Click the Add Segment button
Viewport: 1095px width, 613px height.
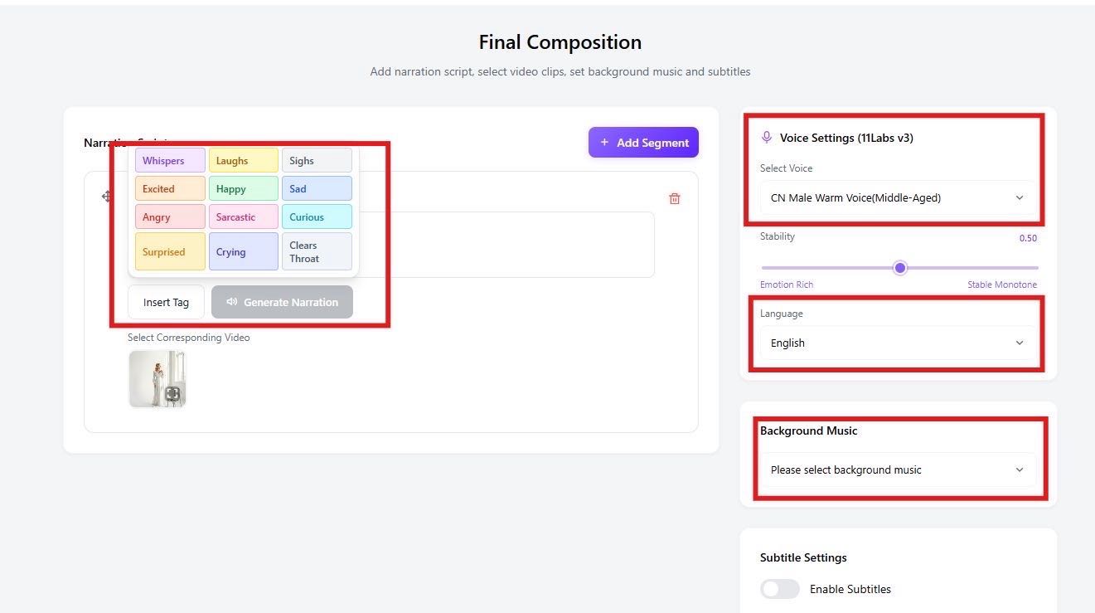click(643, 143)
